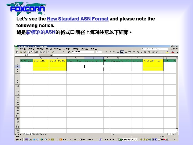The height and width of the screenshot is (145, 193).
Task: Toggle Bold formatting
Action: coord(106,52)
